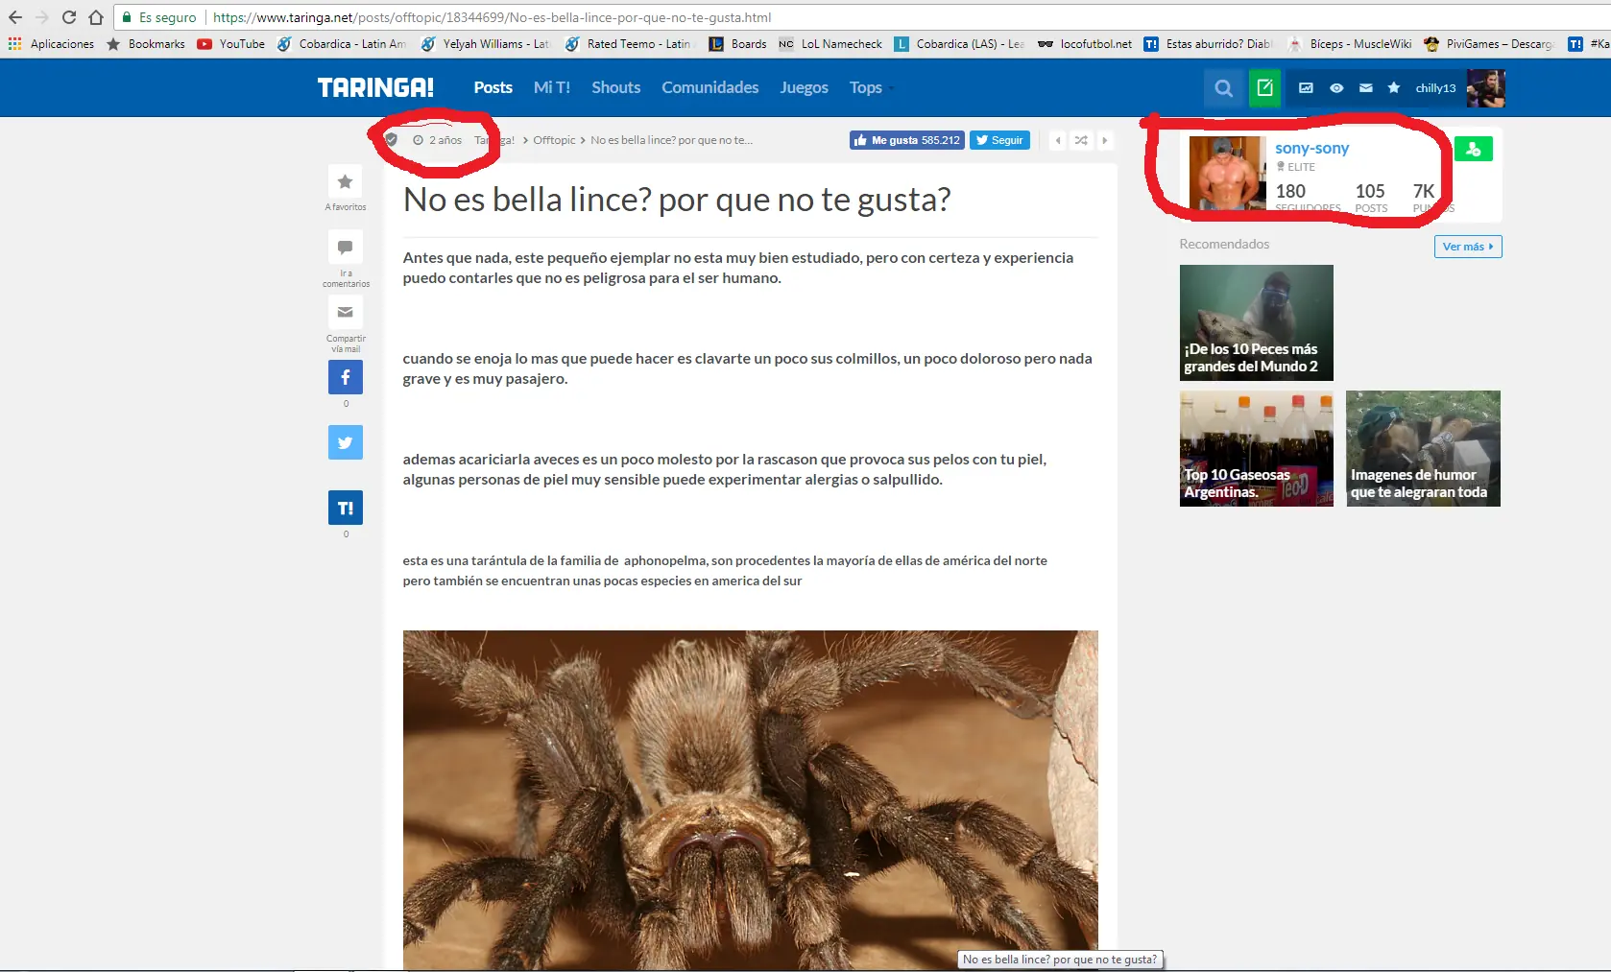
Task: Expand the Tops dropdown menu
Action: (x=871, y=87)
